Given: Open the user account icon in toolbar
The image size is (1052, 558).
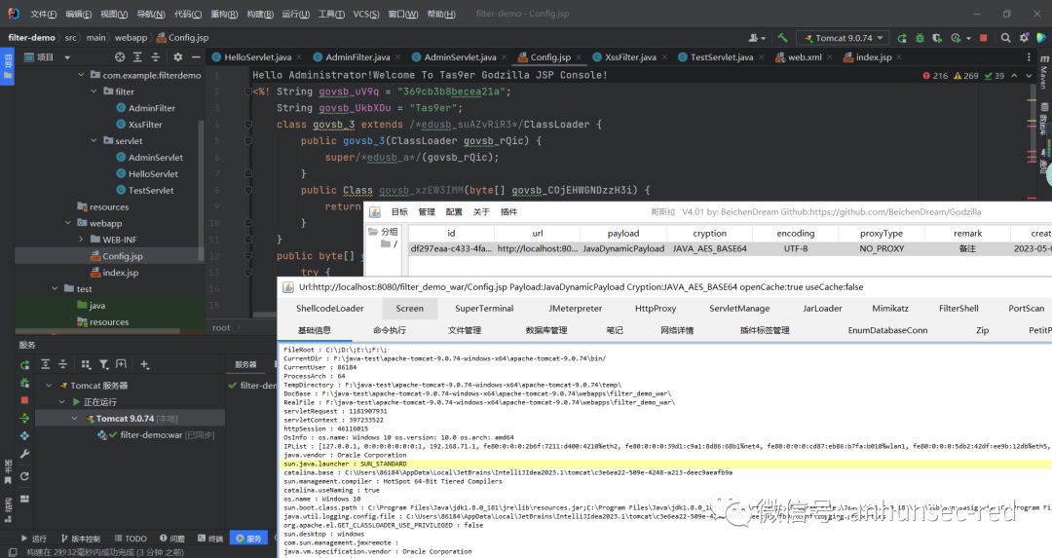Looking at the screenshot, I should pos(754,38).
